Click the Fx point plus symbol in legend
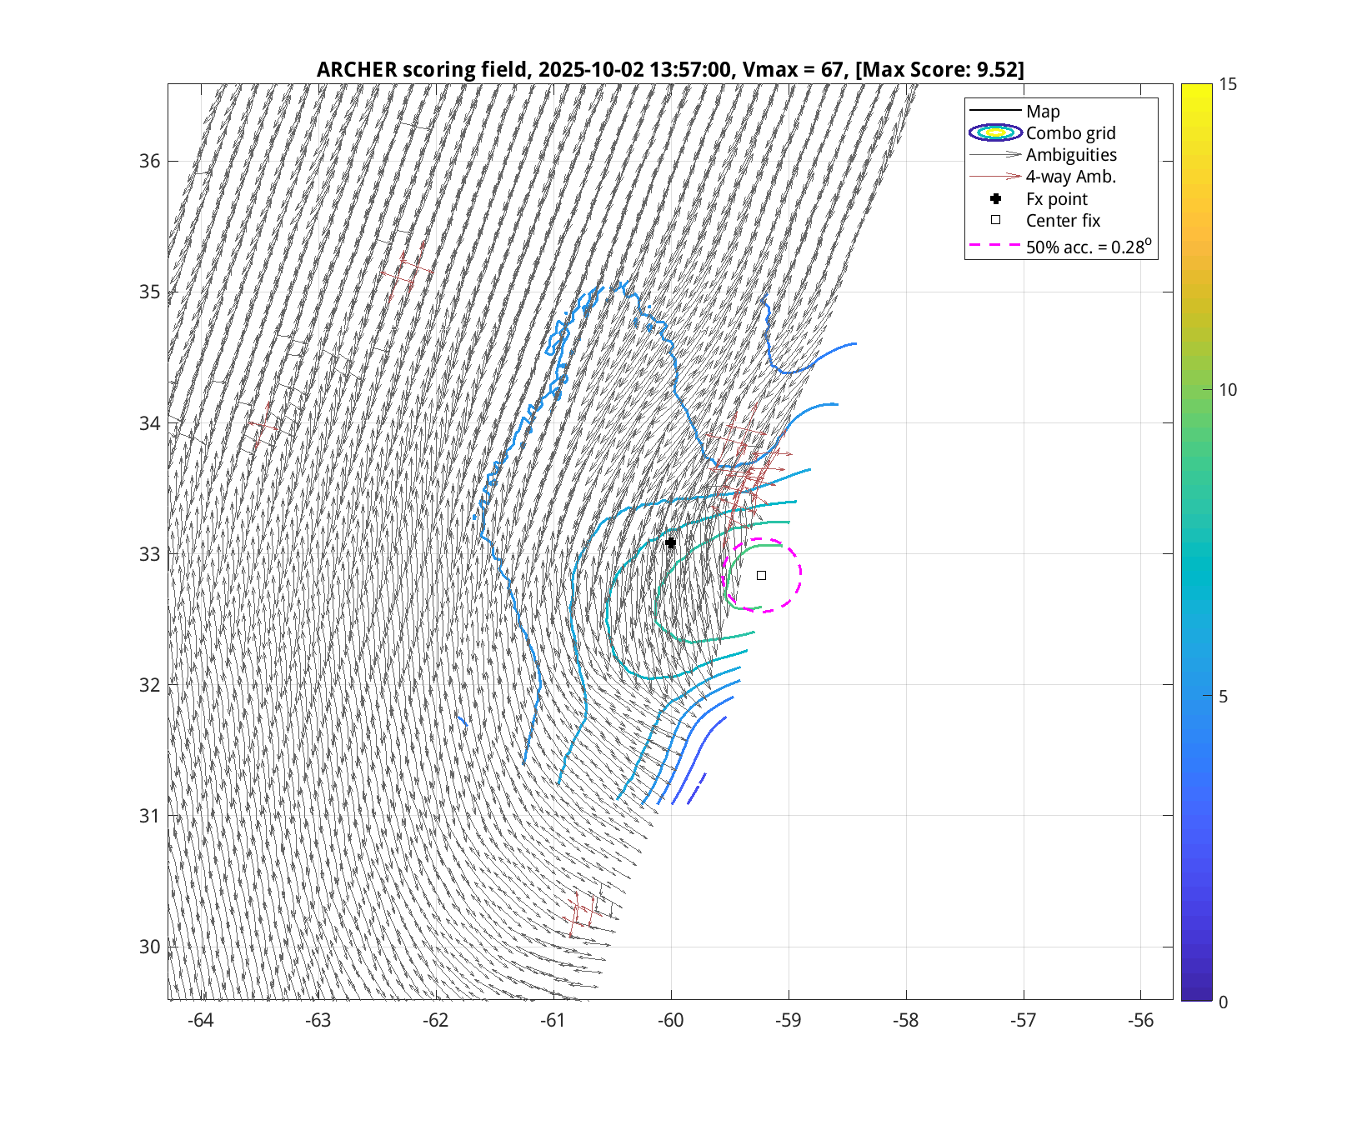Screen dimensions: 1372x1125 (995, 198)
